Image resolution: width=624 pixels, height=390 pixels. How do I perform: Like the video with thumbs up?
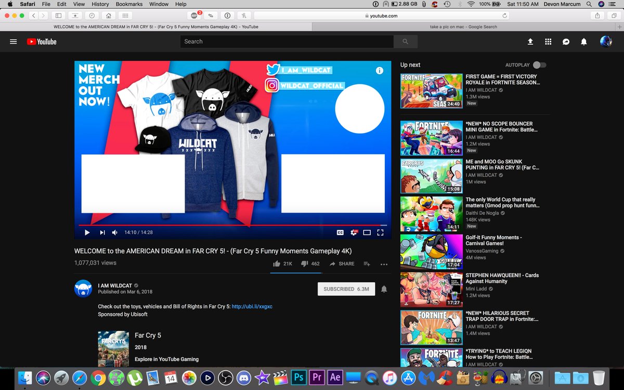click(283, 264)
